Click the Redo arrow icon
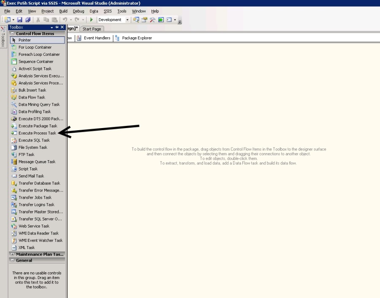 coord(77,20)
